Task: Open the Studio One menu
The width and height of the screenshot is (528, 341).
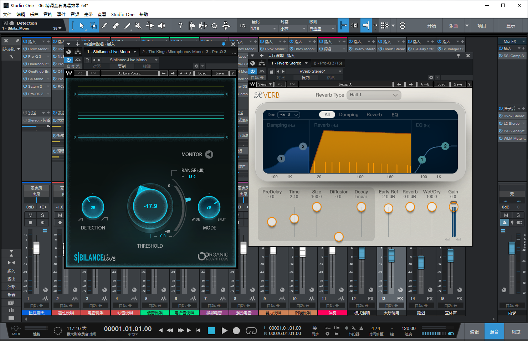Action: (x=122, y=14)
